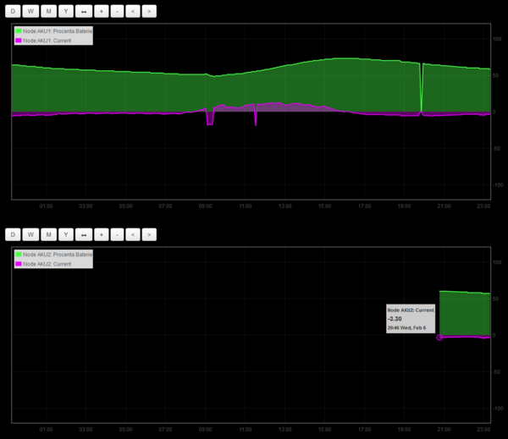Pan AKU2 graph right in time
The width and height of the screenshot is (508, 439).
149,234
